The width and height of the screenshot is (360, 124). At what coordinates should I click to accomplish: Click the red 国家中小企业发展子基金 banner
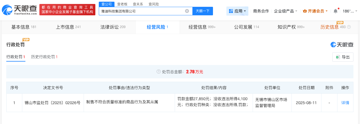pyautogui.click(x=67, y=10)
